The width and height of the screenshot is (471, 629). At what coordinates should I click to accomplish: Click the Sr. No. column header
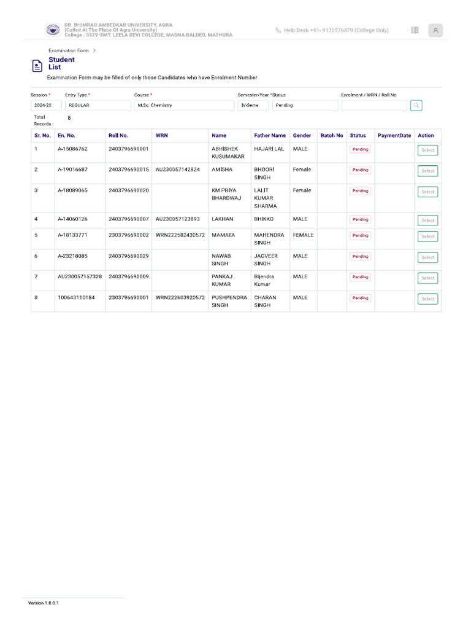[42, 136]
